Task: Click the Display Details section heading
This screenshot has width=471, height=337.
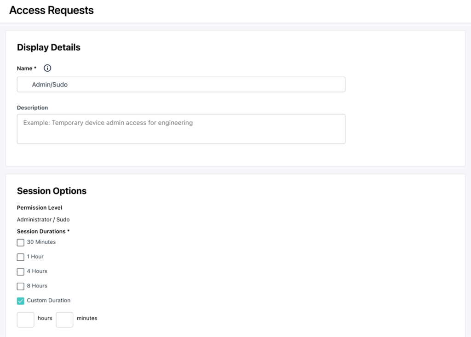Action: click(49, 47)
